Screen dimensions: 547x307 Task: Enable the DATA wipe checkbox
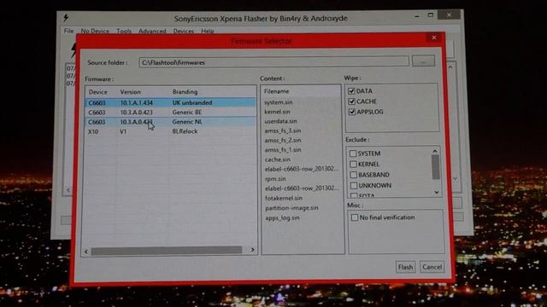(x=351, y=91)
